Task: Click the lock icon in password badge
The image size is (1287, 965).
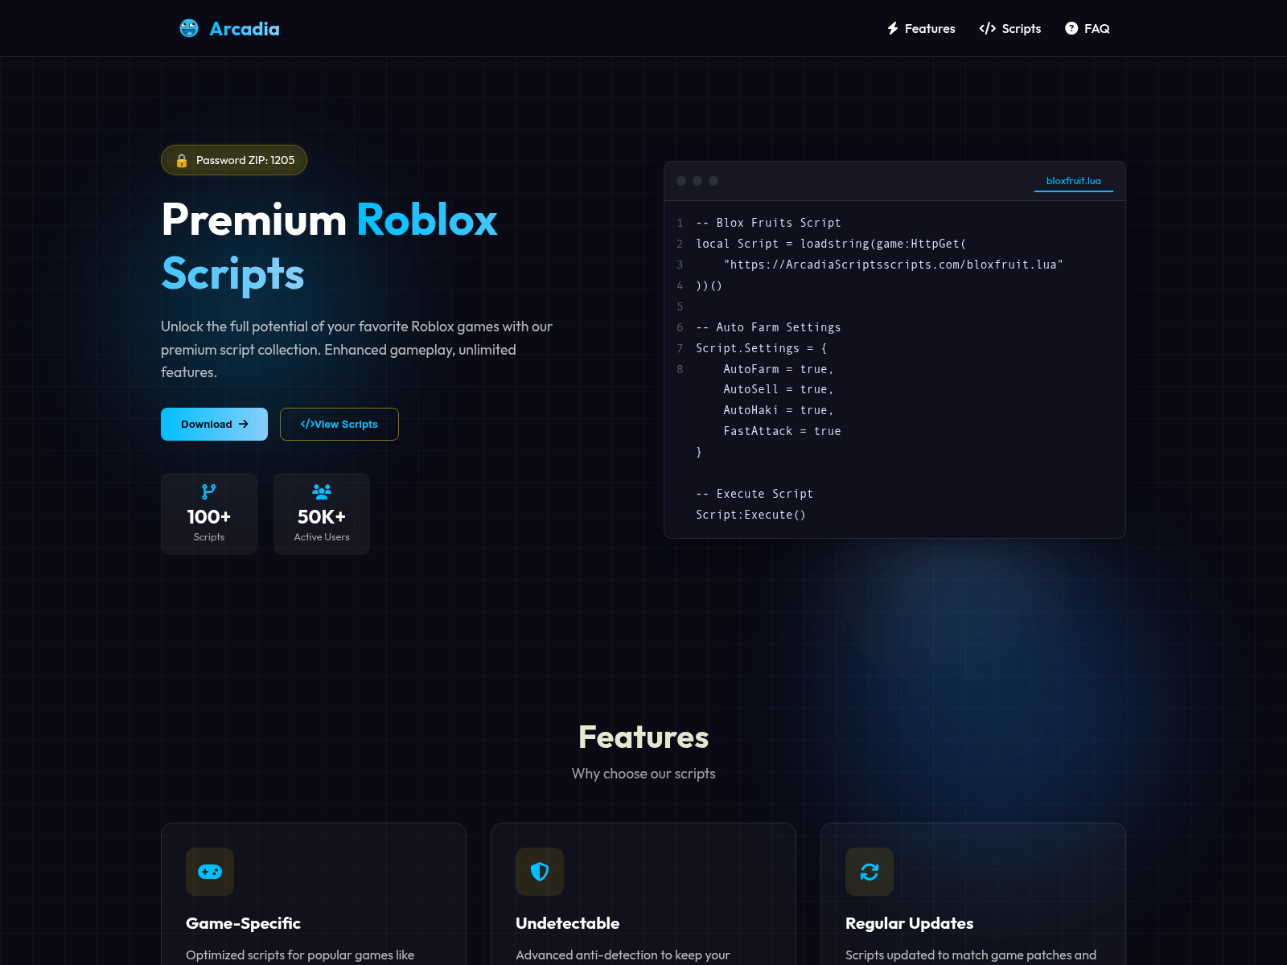Action: click(182, 160)
